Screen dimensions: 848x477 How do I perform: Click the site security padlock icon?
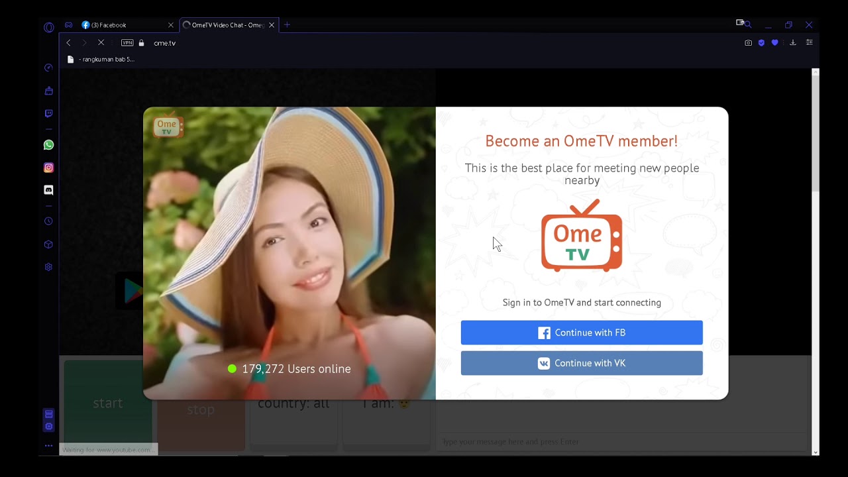pyautogui.click(x=141, y=42)
